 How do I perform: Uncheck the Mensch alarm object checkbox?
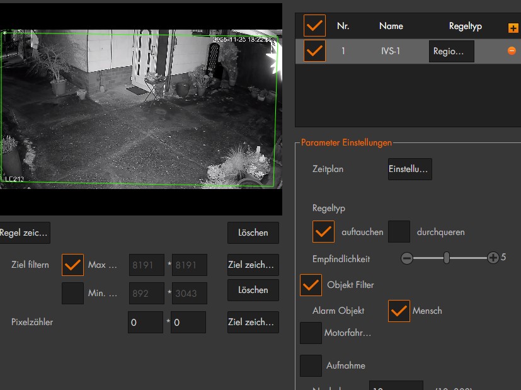click(x=399, y=311)
